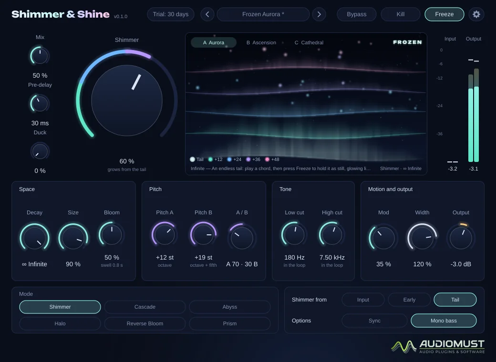Switch to the B Ascension tab
The image size is (496, 362).
point(261,43)
